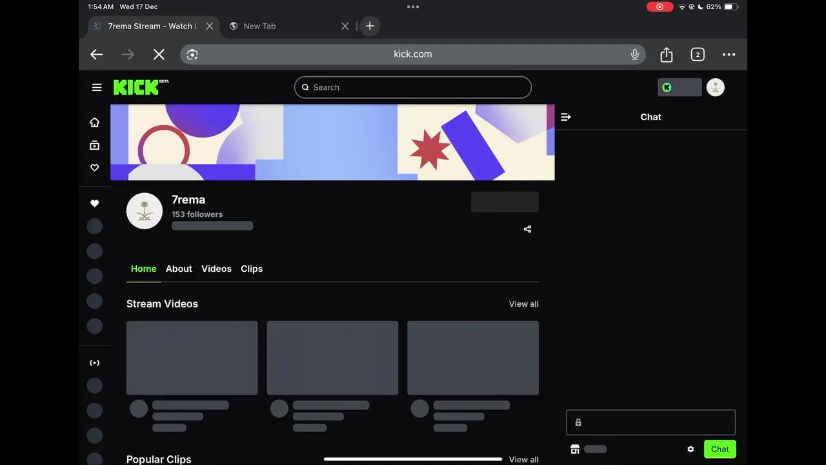Open the Browse icon in the sidebar
Screen dimensions: 826x465
(x=94, y=145)
